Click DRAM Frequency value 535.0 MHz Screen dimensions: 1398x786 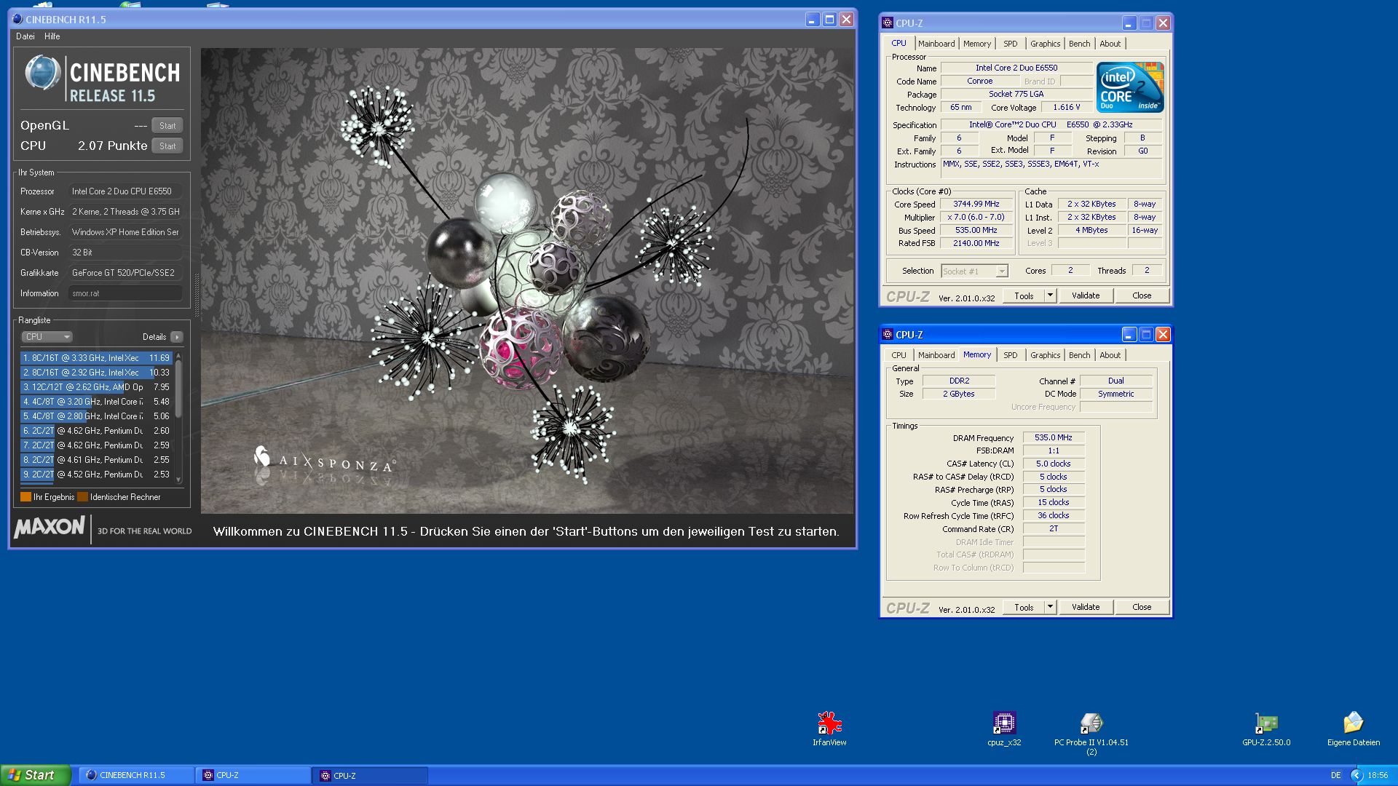pyautogui.click(x=1054, y=438)
